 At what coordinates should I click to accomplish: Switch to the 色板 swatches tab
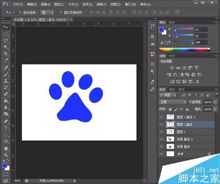point(172,22)
